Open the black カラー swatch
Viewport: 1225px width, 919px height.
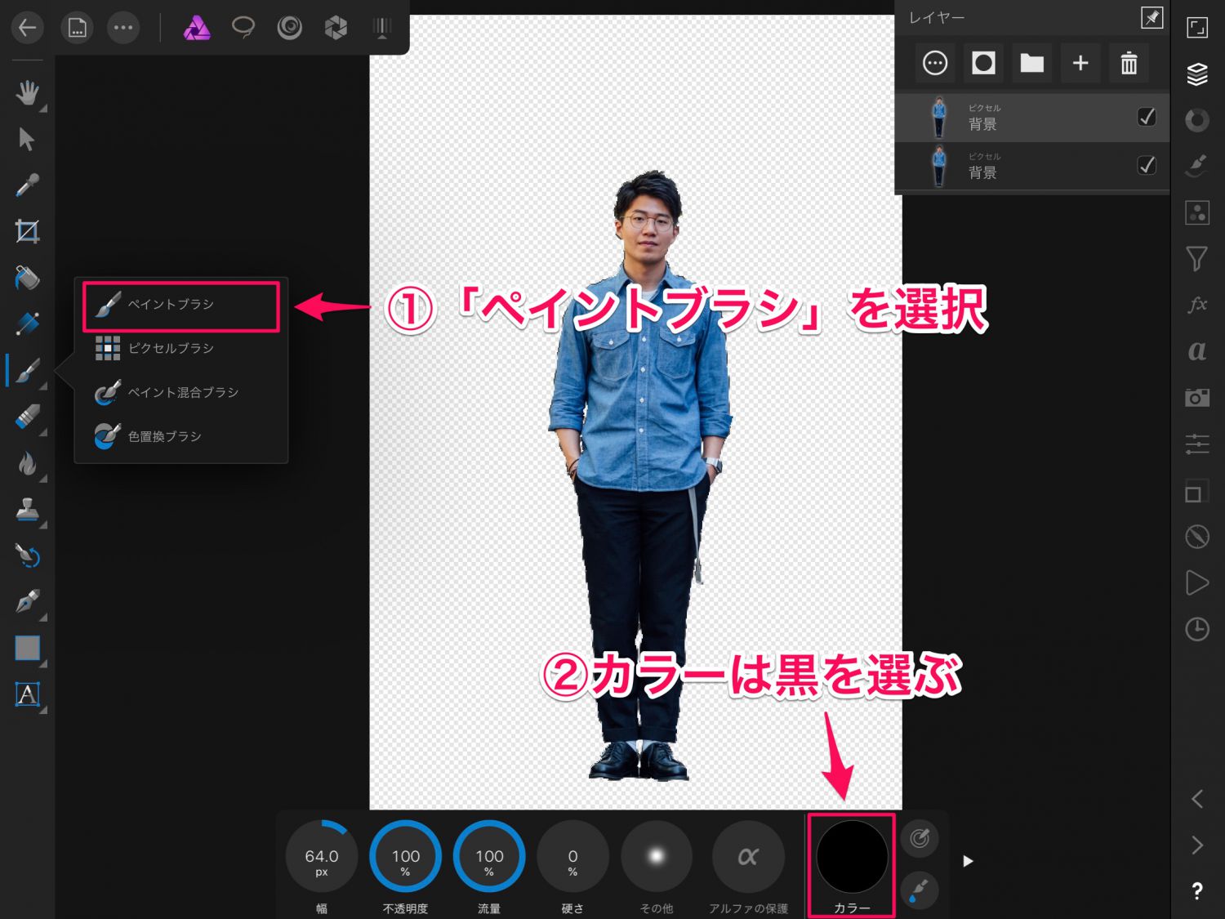click(852, 857)
